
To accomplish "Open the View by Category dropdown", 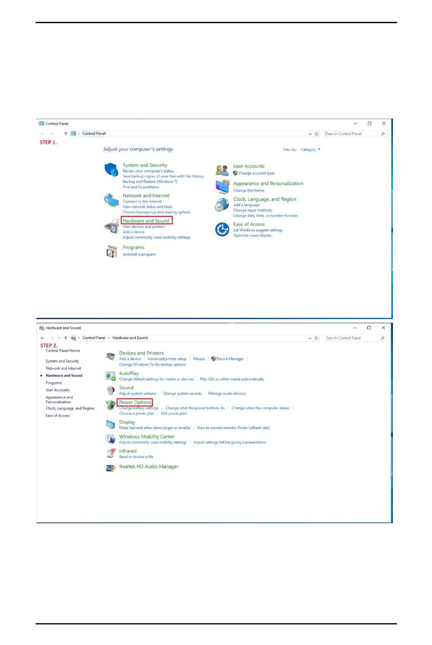I will (311, 150).
